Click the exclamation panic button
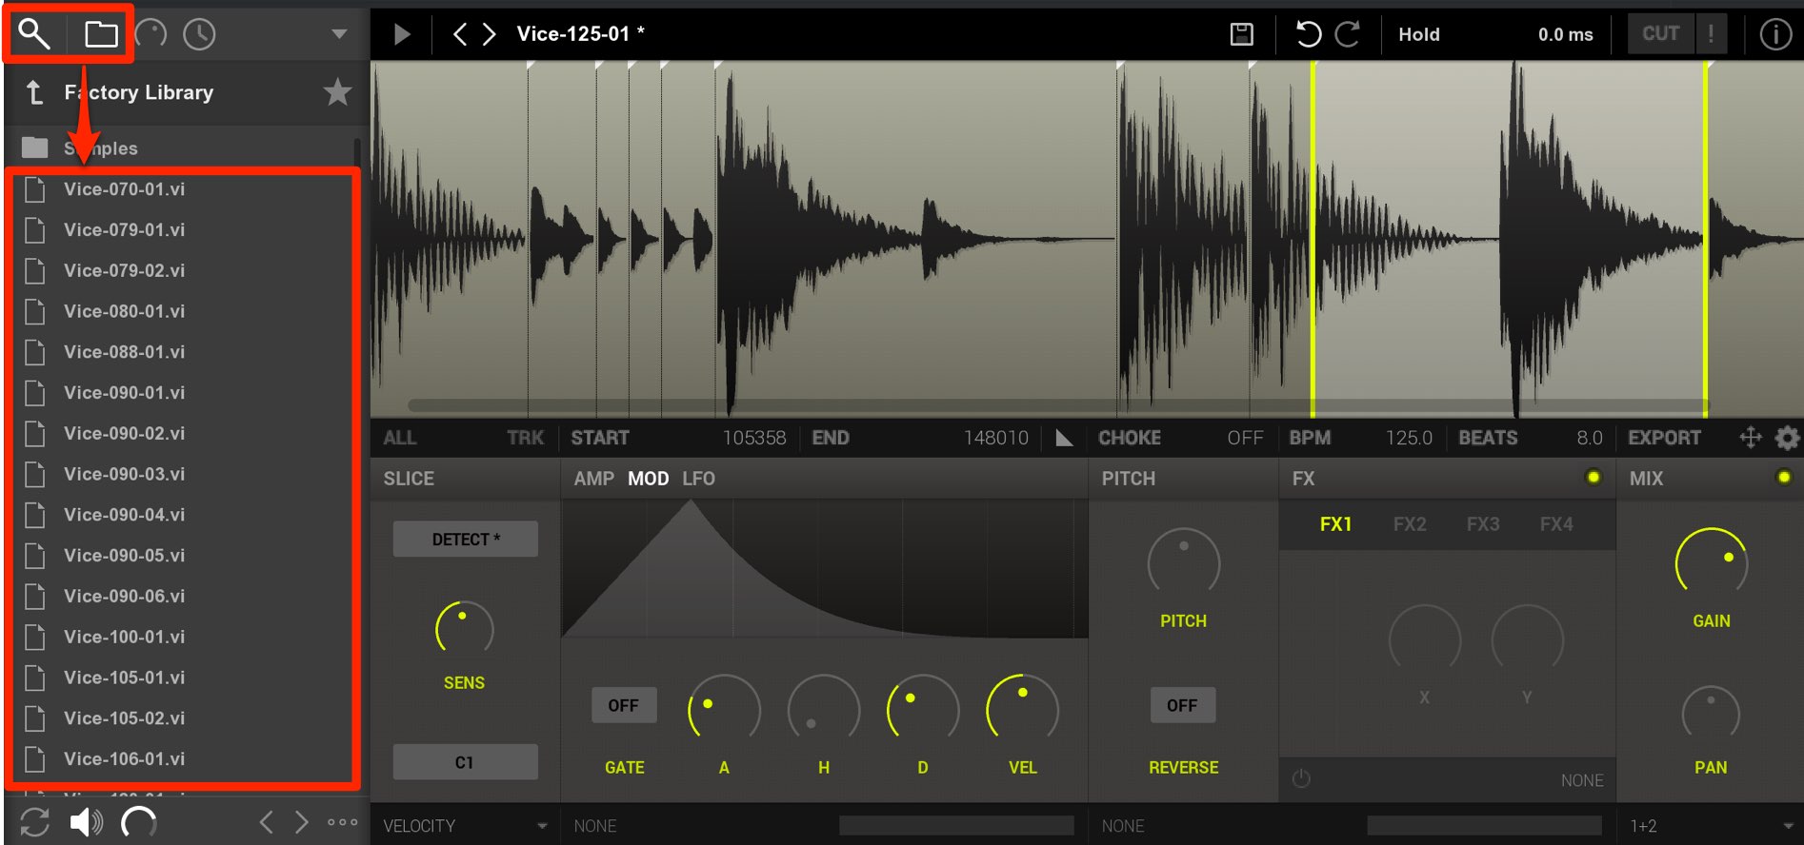The height and width of the screenshot is (845, 1804). coord(1712,33)
